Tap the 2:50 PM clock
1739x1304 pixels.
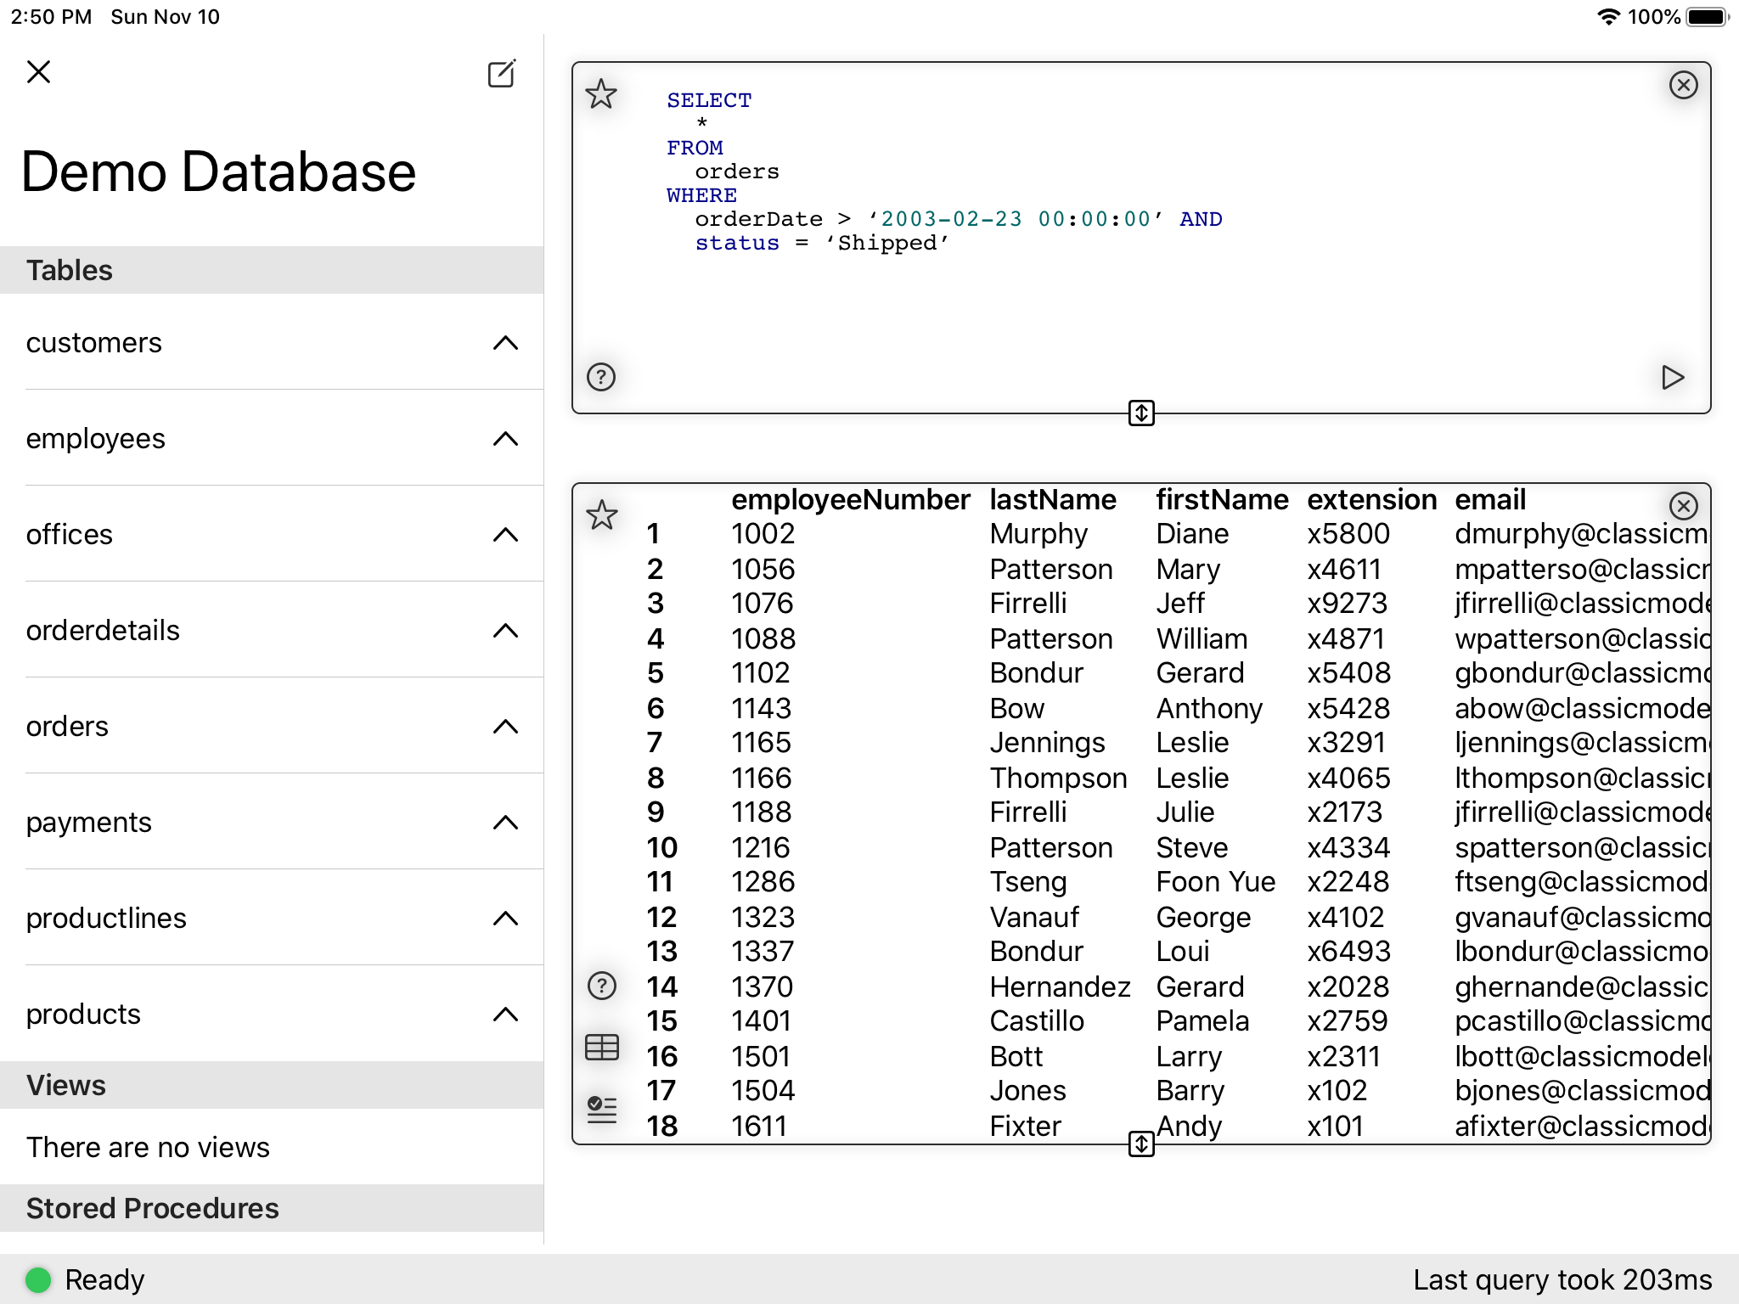[51, 17]
